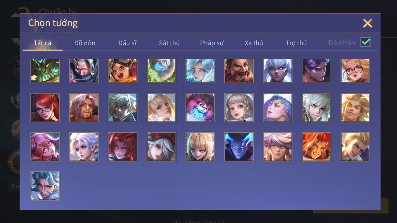Show the Pháp sư heroes tab
This screenshot has height=223, width=397.
click(x=212, y=43)
